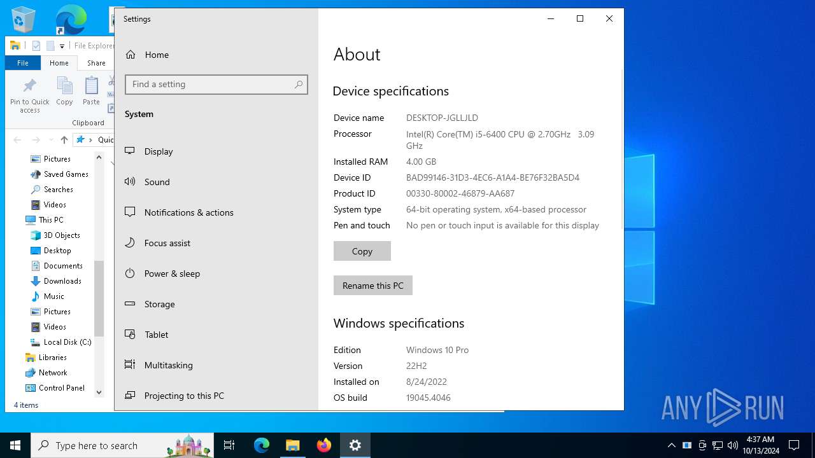815x458 pixels.
Task: Switch to Share tab in File Explorer
Action: [x=96, y=63]
